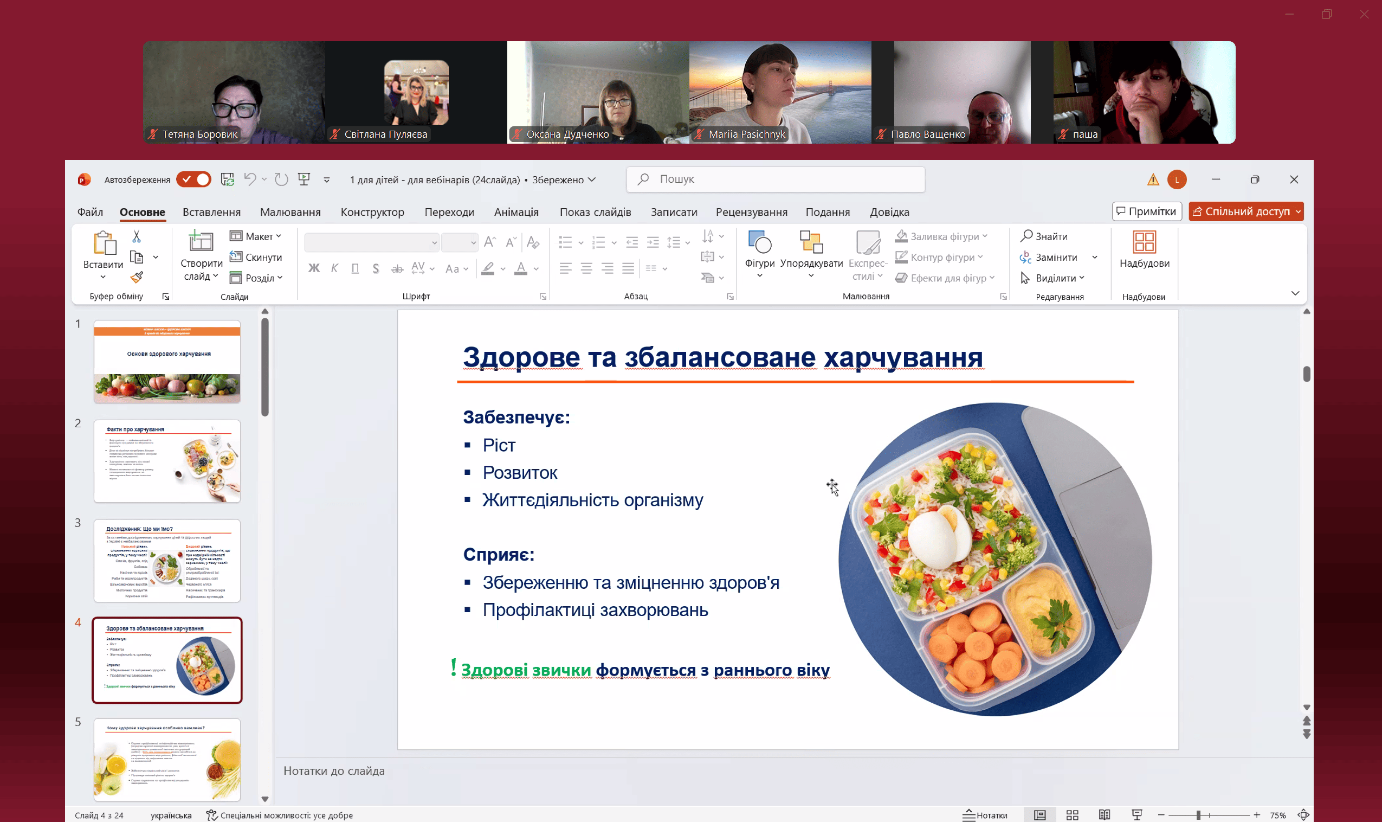The height and width of the screenshot is (822, 1382).
Task: Switch to Slide Sorter view in status bar
Action: (x=1072, y=815)
